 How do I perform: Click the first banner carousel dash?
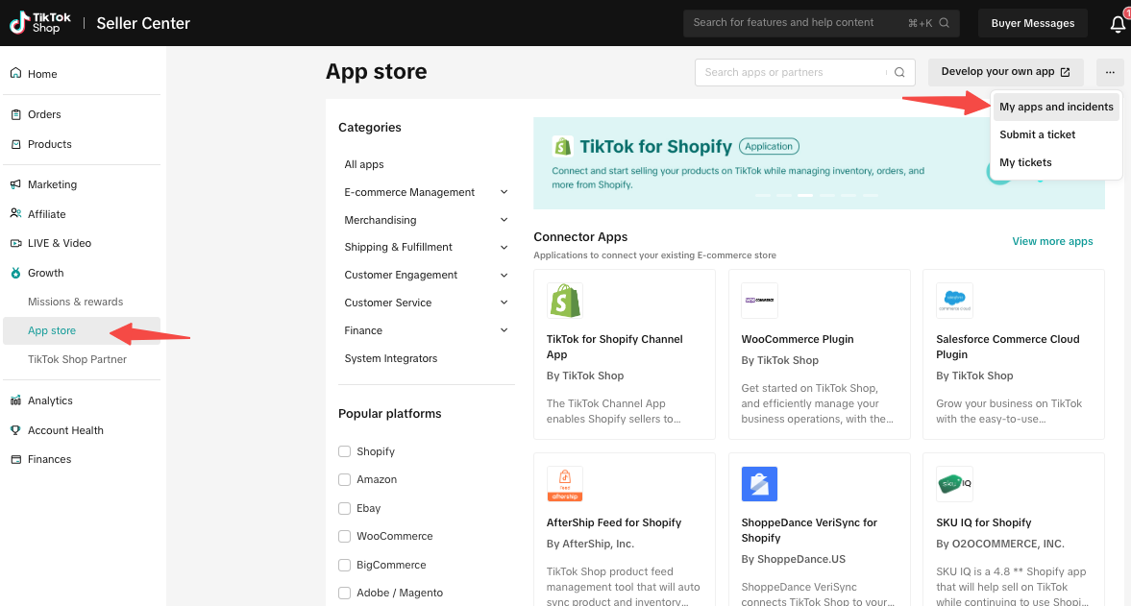[x=762, y=195]
